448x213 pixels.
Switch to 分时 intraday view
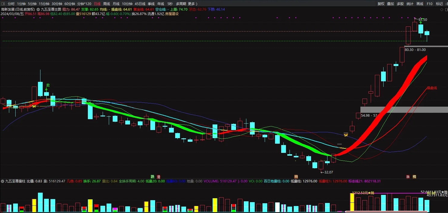coord(11,4)
